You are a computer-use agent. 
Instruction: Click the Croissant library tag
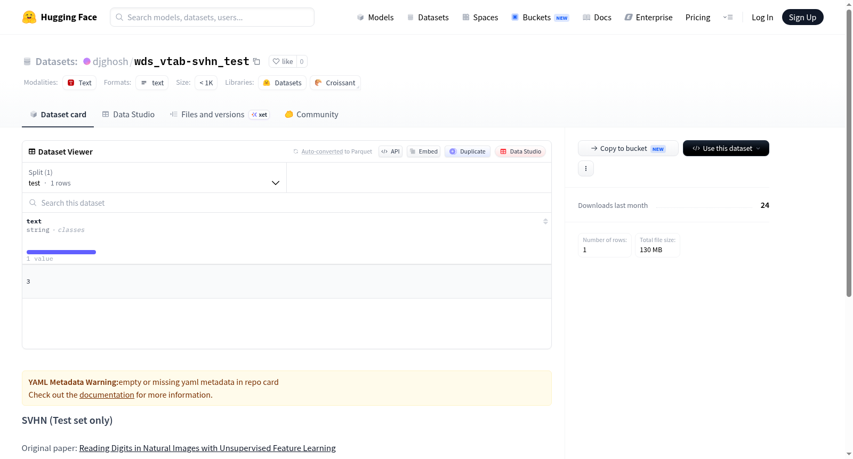[335, 83]
